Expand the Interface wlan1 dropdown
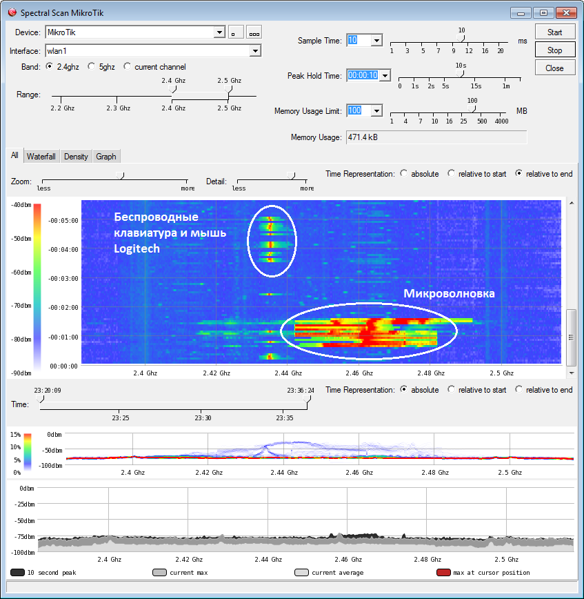Image resolution: width=584 pixels, height=599 pixels. [x=255, y=50]
